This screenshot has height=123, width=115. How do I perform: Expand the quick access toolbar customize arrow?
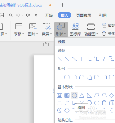point(36,15)
